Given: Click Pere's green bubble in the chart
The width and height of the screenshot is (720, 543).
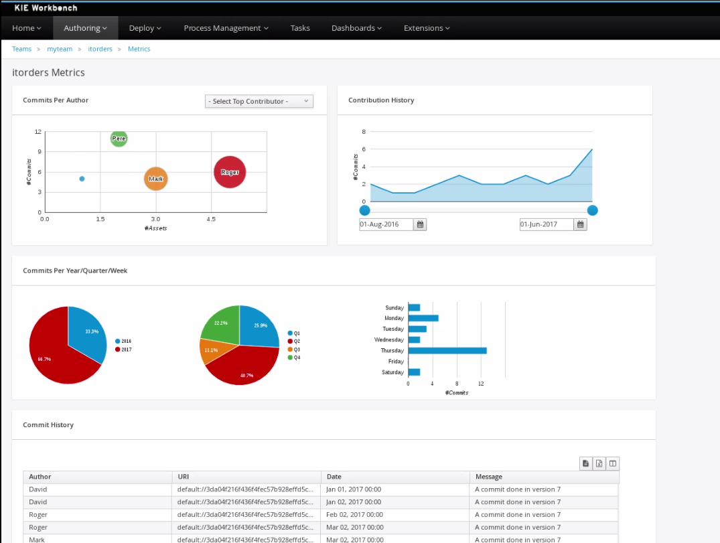Looking at the screenshot, I should tap(119, 139).
